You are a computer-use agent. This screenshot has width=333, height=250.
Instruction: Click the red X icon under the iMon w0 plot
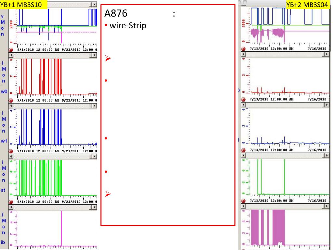pos(11,100)
